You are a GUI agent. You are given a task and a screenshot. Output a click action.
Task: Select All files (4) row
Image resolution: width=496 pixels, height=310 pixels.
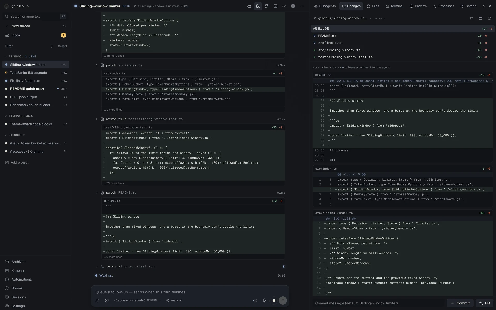pyautogui.click(x=402, y=29)
